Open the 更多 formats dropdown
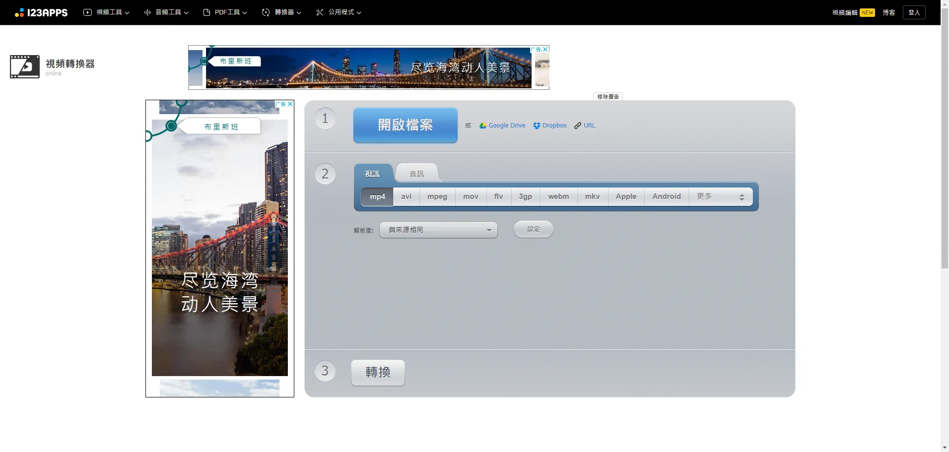This screenshot has width=949, height=452. pos(721,196)
